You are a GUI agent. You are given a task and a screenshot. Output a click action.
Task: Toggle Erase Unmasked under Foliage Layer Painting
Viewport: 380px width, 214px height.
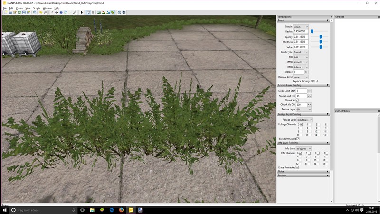click(x=297, y=139)
